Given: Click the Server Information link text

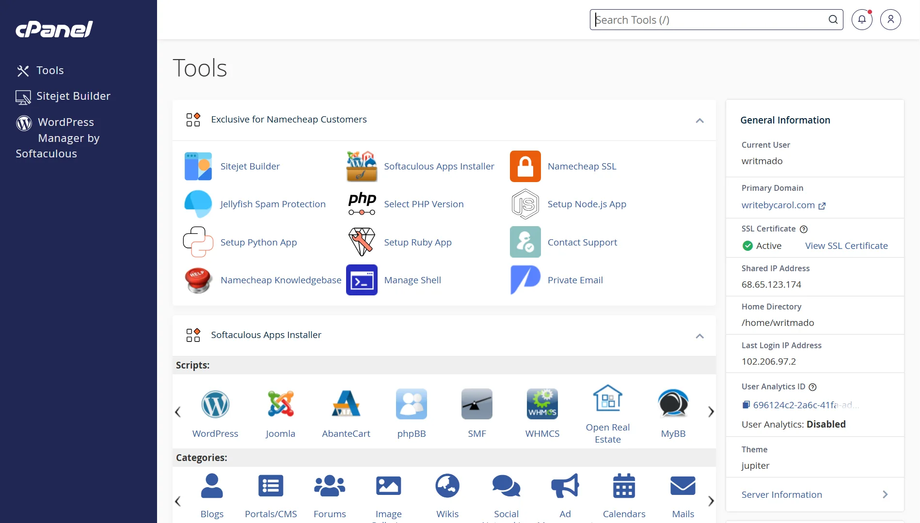Looking at the screenshot, I should (781, 495).
